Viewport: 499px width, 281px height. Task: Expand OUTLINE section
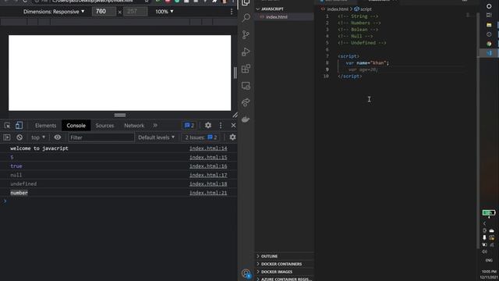[x=284, y=256]
